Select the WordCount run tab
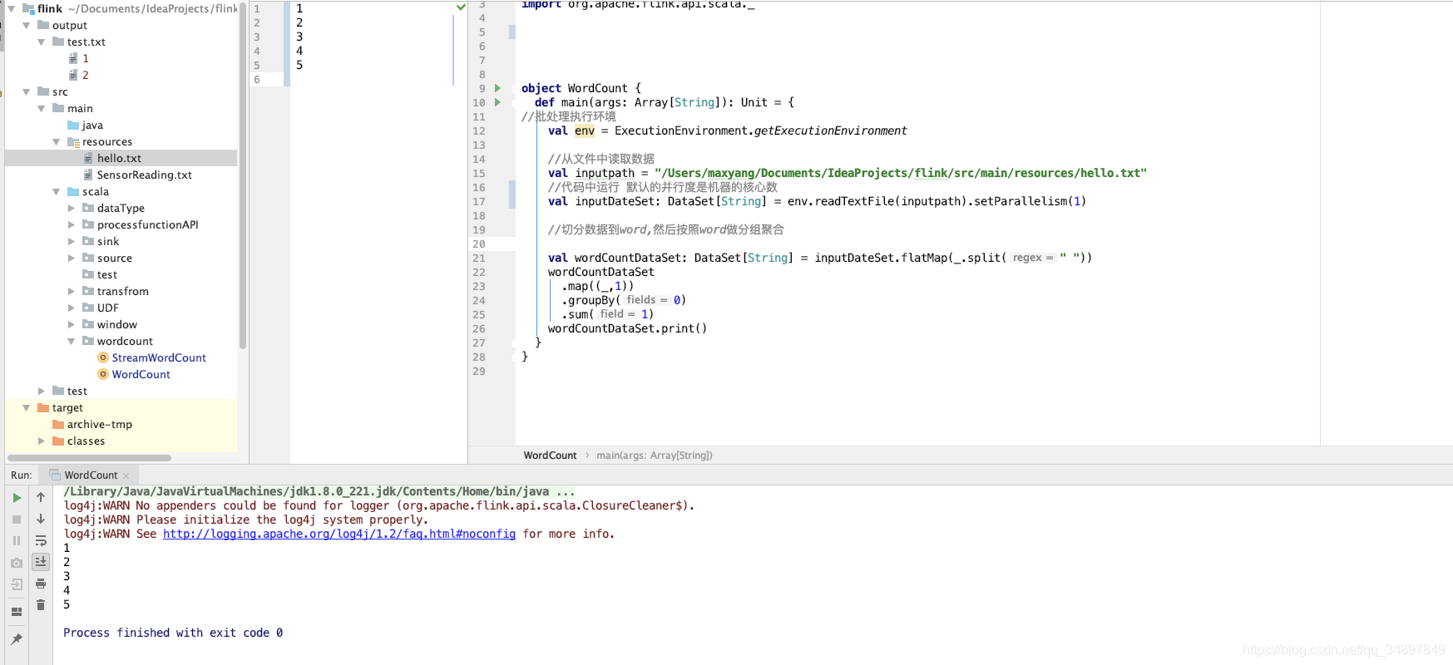This screenshot has height=665, width=1453. [x=91, y=475]
